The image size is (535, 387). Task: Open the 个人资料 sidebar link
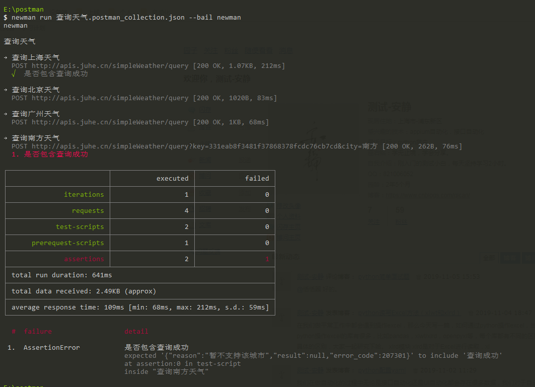click(288, 216)
